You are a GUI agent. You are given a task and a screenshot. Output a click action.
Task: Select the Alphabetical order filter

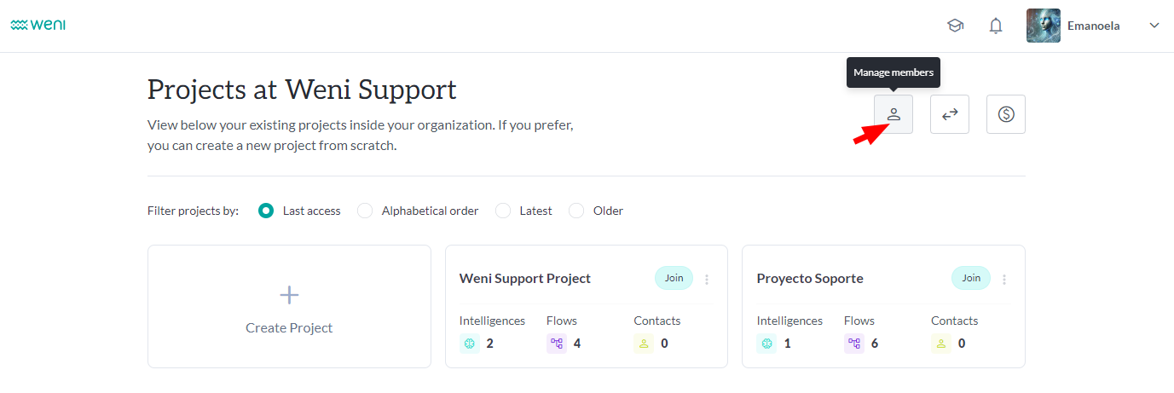click(x=365, y=211)
